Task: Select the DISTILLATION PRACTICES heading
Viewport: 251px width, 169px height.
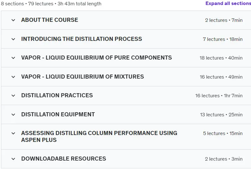Action: click(x=57, y=95)
